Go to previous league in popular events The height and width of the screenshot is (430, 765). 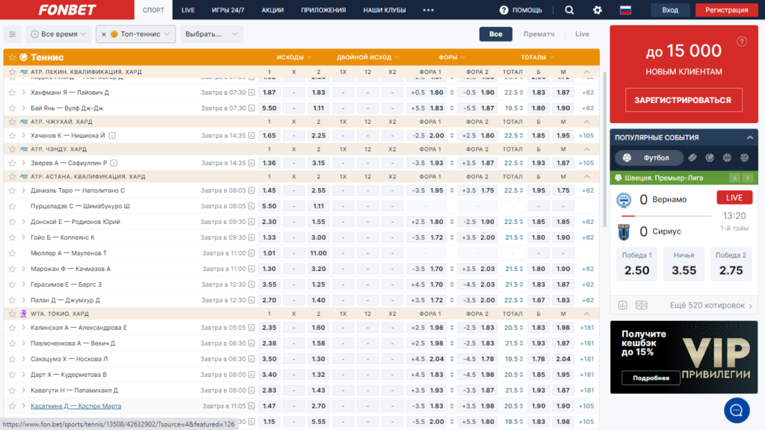pos(735,178)
